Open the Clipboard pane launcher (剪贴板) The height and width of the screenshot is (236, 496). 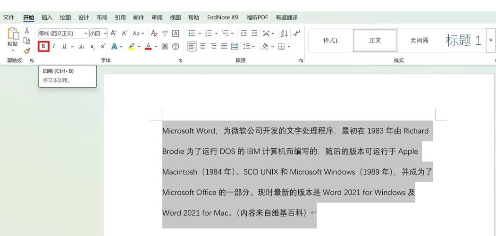32,60
